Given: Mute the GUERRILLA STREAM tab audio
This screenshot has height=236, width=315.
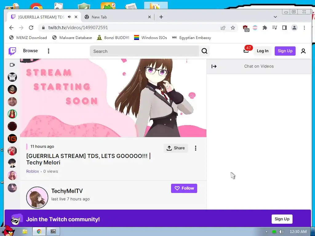Looking at the screenshot, I should coord(69,17).
